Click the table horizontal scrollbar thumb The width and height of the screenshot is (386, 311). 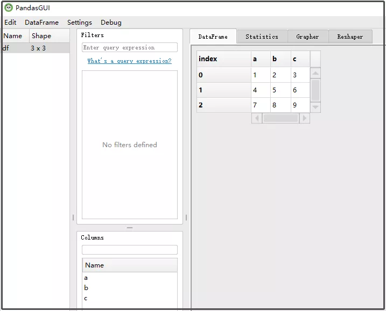coord(280,118)
